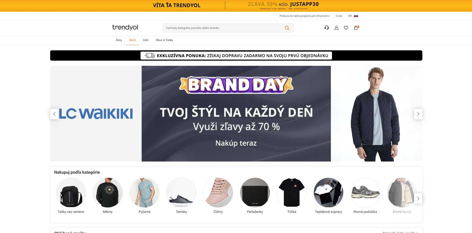
Task: Open the shopping bag cart
Action: pos(356,28)
